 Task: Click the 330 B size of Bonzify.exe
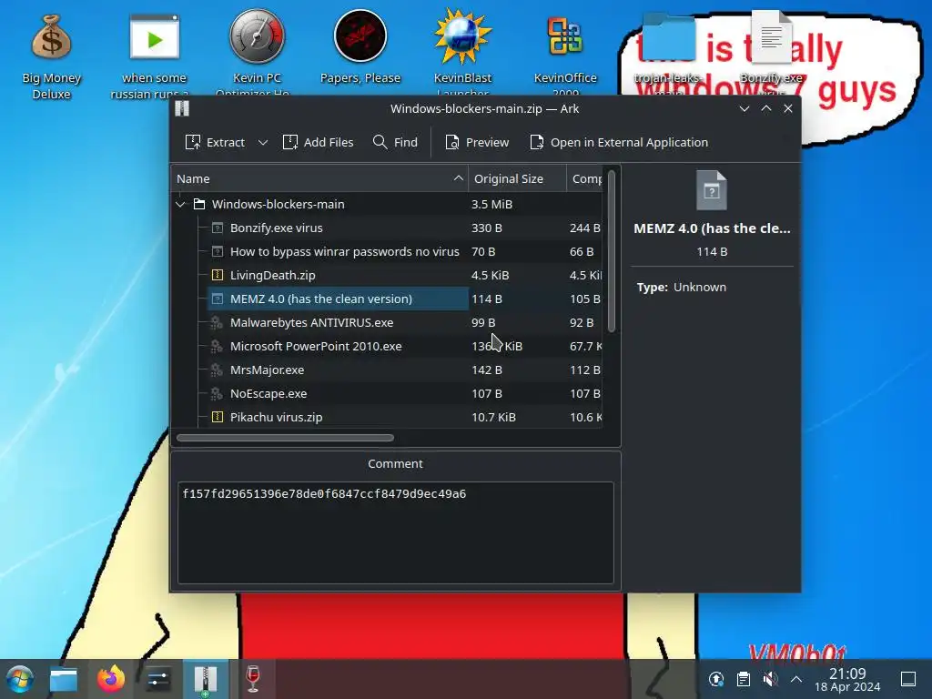(x=487, y=228)
